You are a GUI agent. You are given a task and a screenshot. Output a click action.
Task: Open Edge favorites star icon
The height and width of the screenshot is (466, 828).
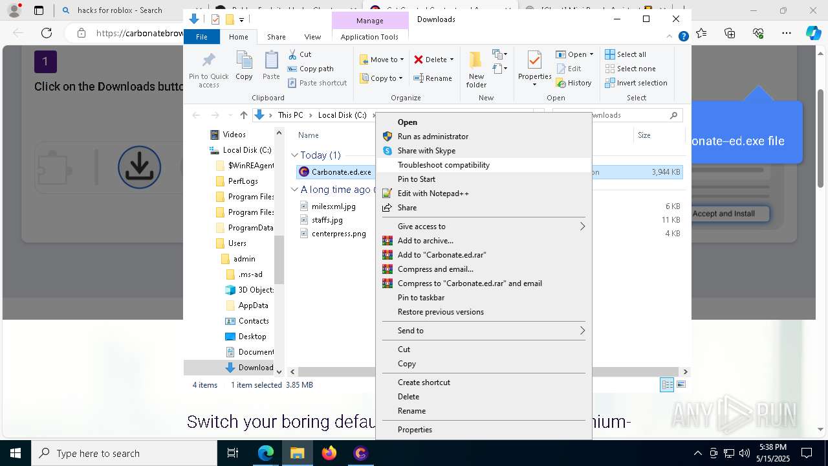tap(701, 33)
